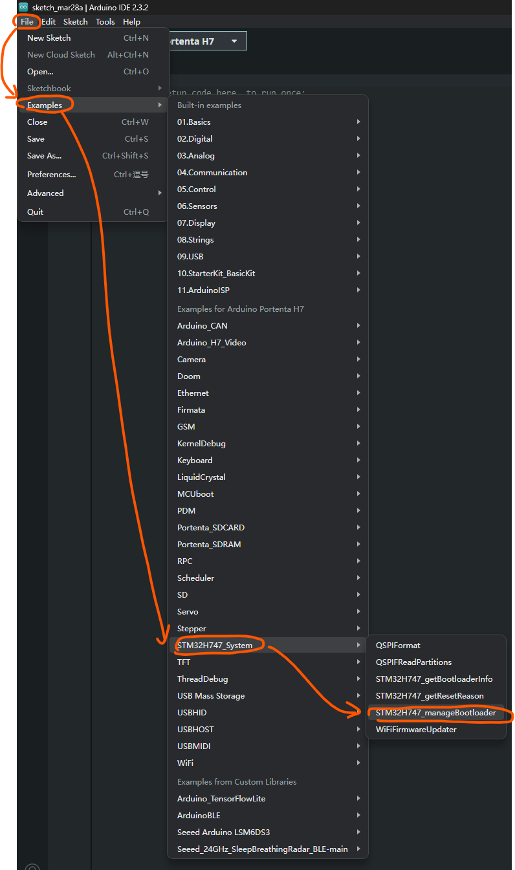Click Save As... menu entry
This screenshot has width=515, height=870.
point(44,156)
